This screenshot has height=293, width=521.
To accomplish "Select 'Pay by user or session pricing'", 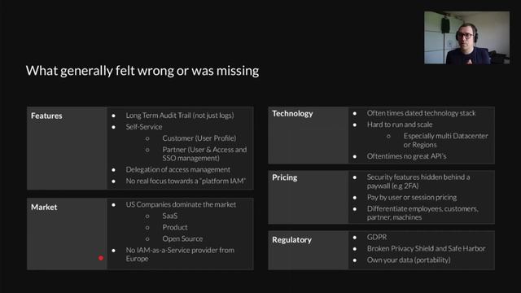I will [x=412, y=197].
